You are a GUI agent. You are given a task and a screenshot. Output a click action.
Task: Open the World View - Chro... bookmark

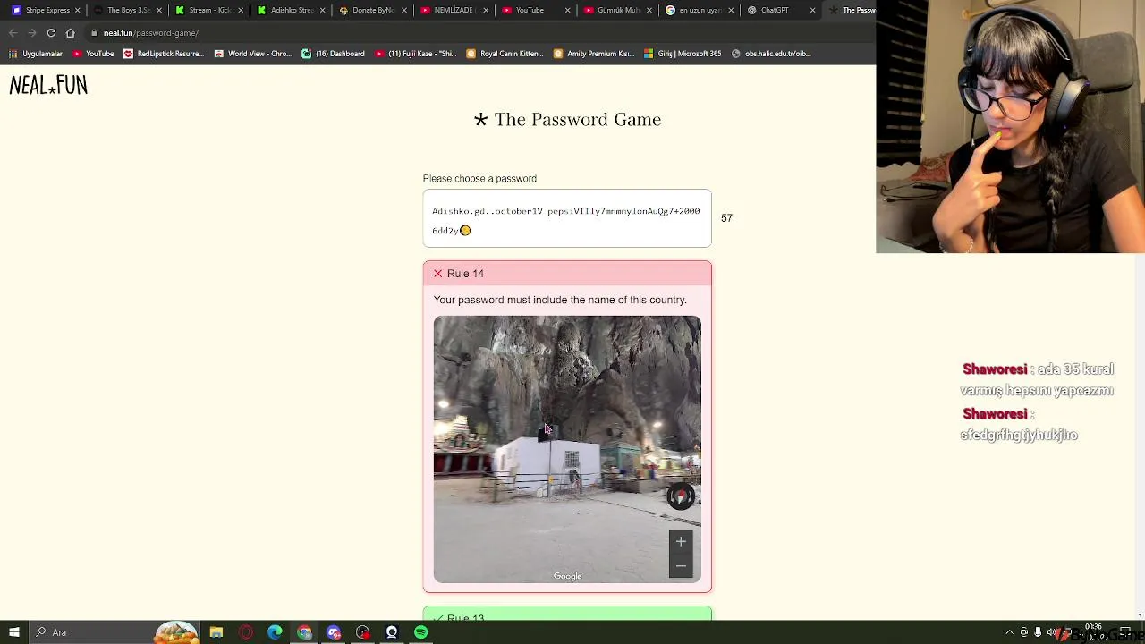coord(252,54)
